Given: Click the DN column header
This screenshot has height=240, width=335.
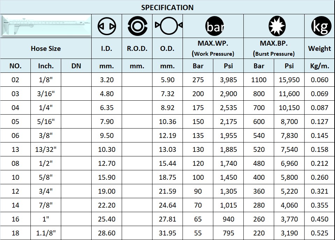Looking at the screenshot, I should (x=76, y=65).
